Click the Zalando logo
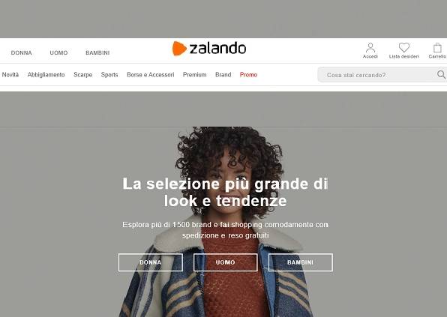This screenshot has width=447, height=317. (209, 49)
